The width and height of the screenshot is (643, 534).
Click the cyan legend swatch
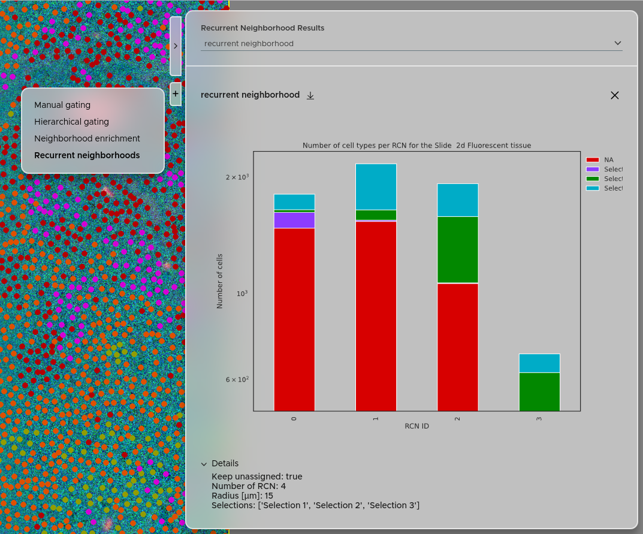click(x=592, y=188)
